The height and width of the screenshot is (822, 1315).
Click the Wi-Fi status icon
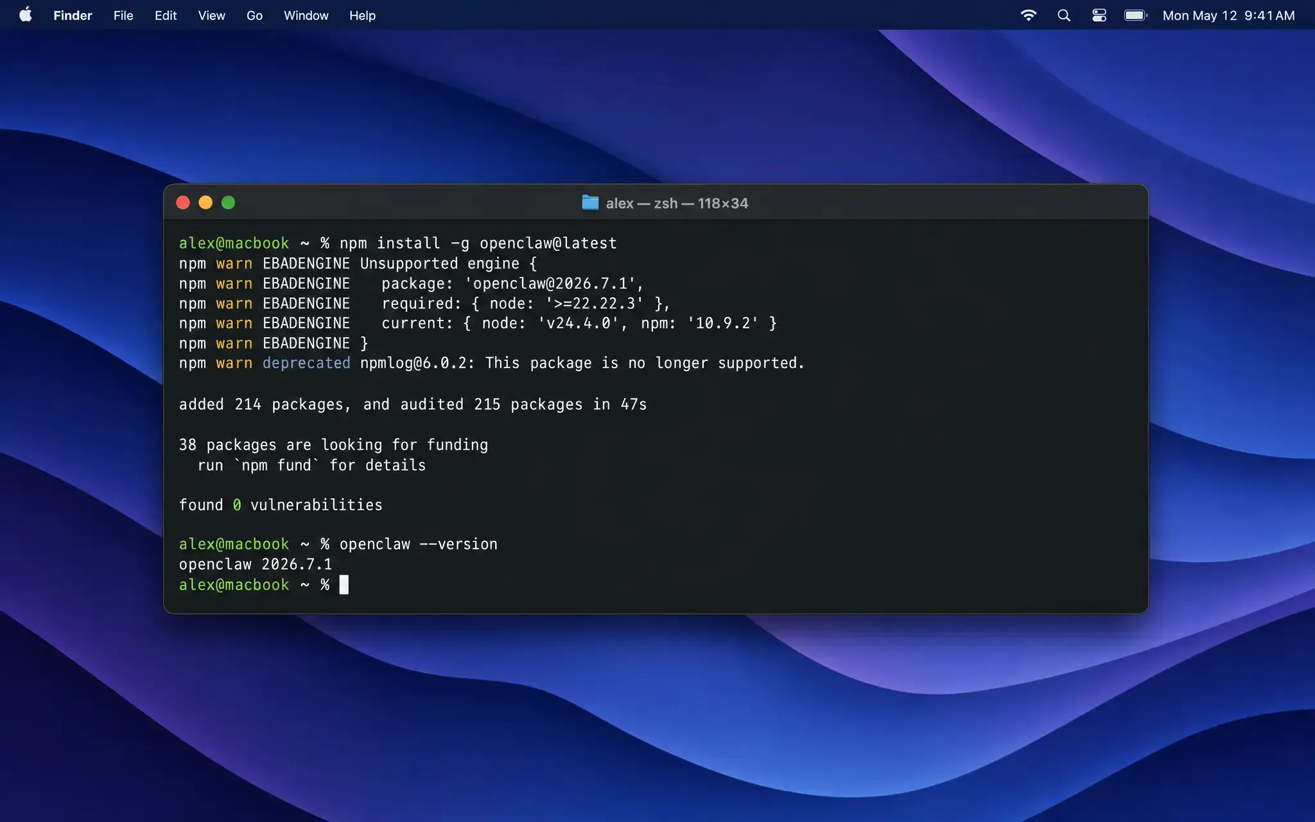(x=1028, y=15)
